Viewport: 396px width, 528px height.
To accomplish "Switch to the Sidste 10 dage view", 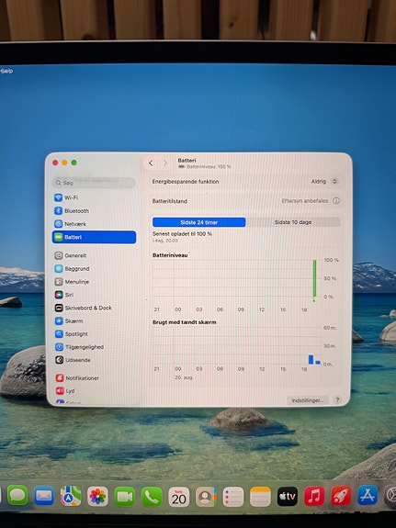I will pyautogui.click(x=293, y=222).
